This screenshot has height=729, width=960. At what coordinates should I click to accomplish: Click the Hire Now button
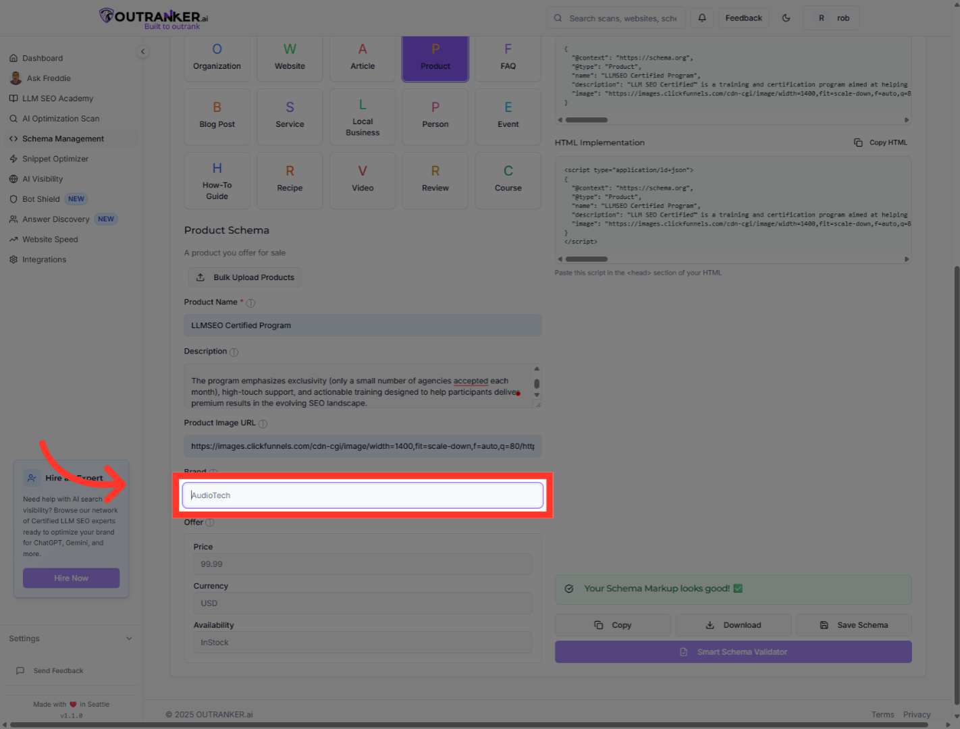tap(72, 578)
